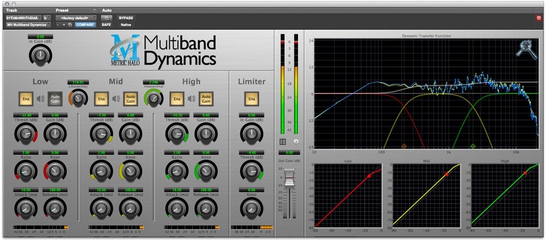Open the insert position 'b' dropdown

click(46, 18)
